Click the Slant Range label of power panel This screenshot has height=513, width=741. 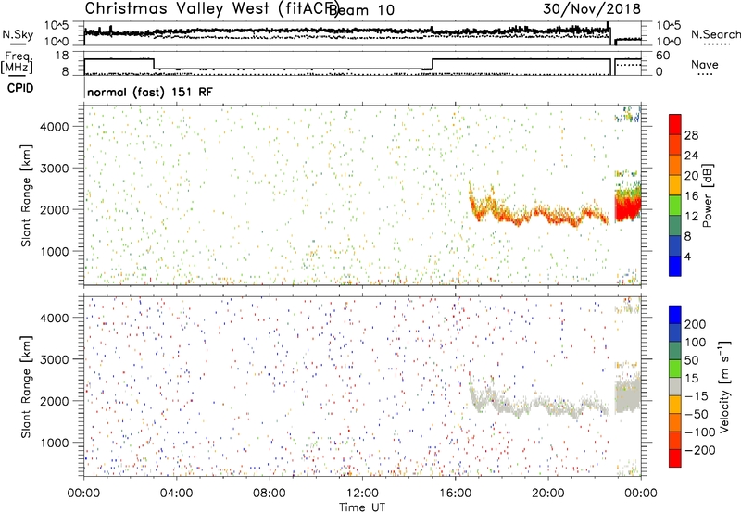pos(26,195)
